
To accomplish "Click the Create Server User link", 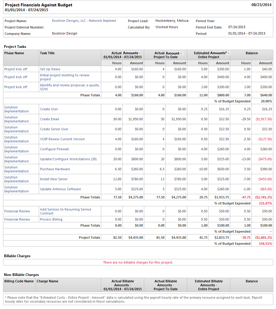I will click(x=54, y=129).
